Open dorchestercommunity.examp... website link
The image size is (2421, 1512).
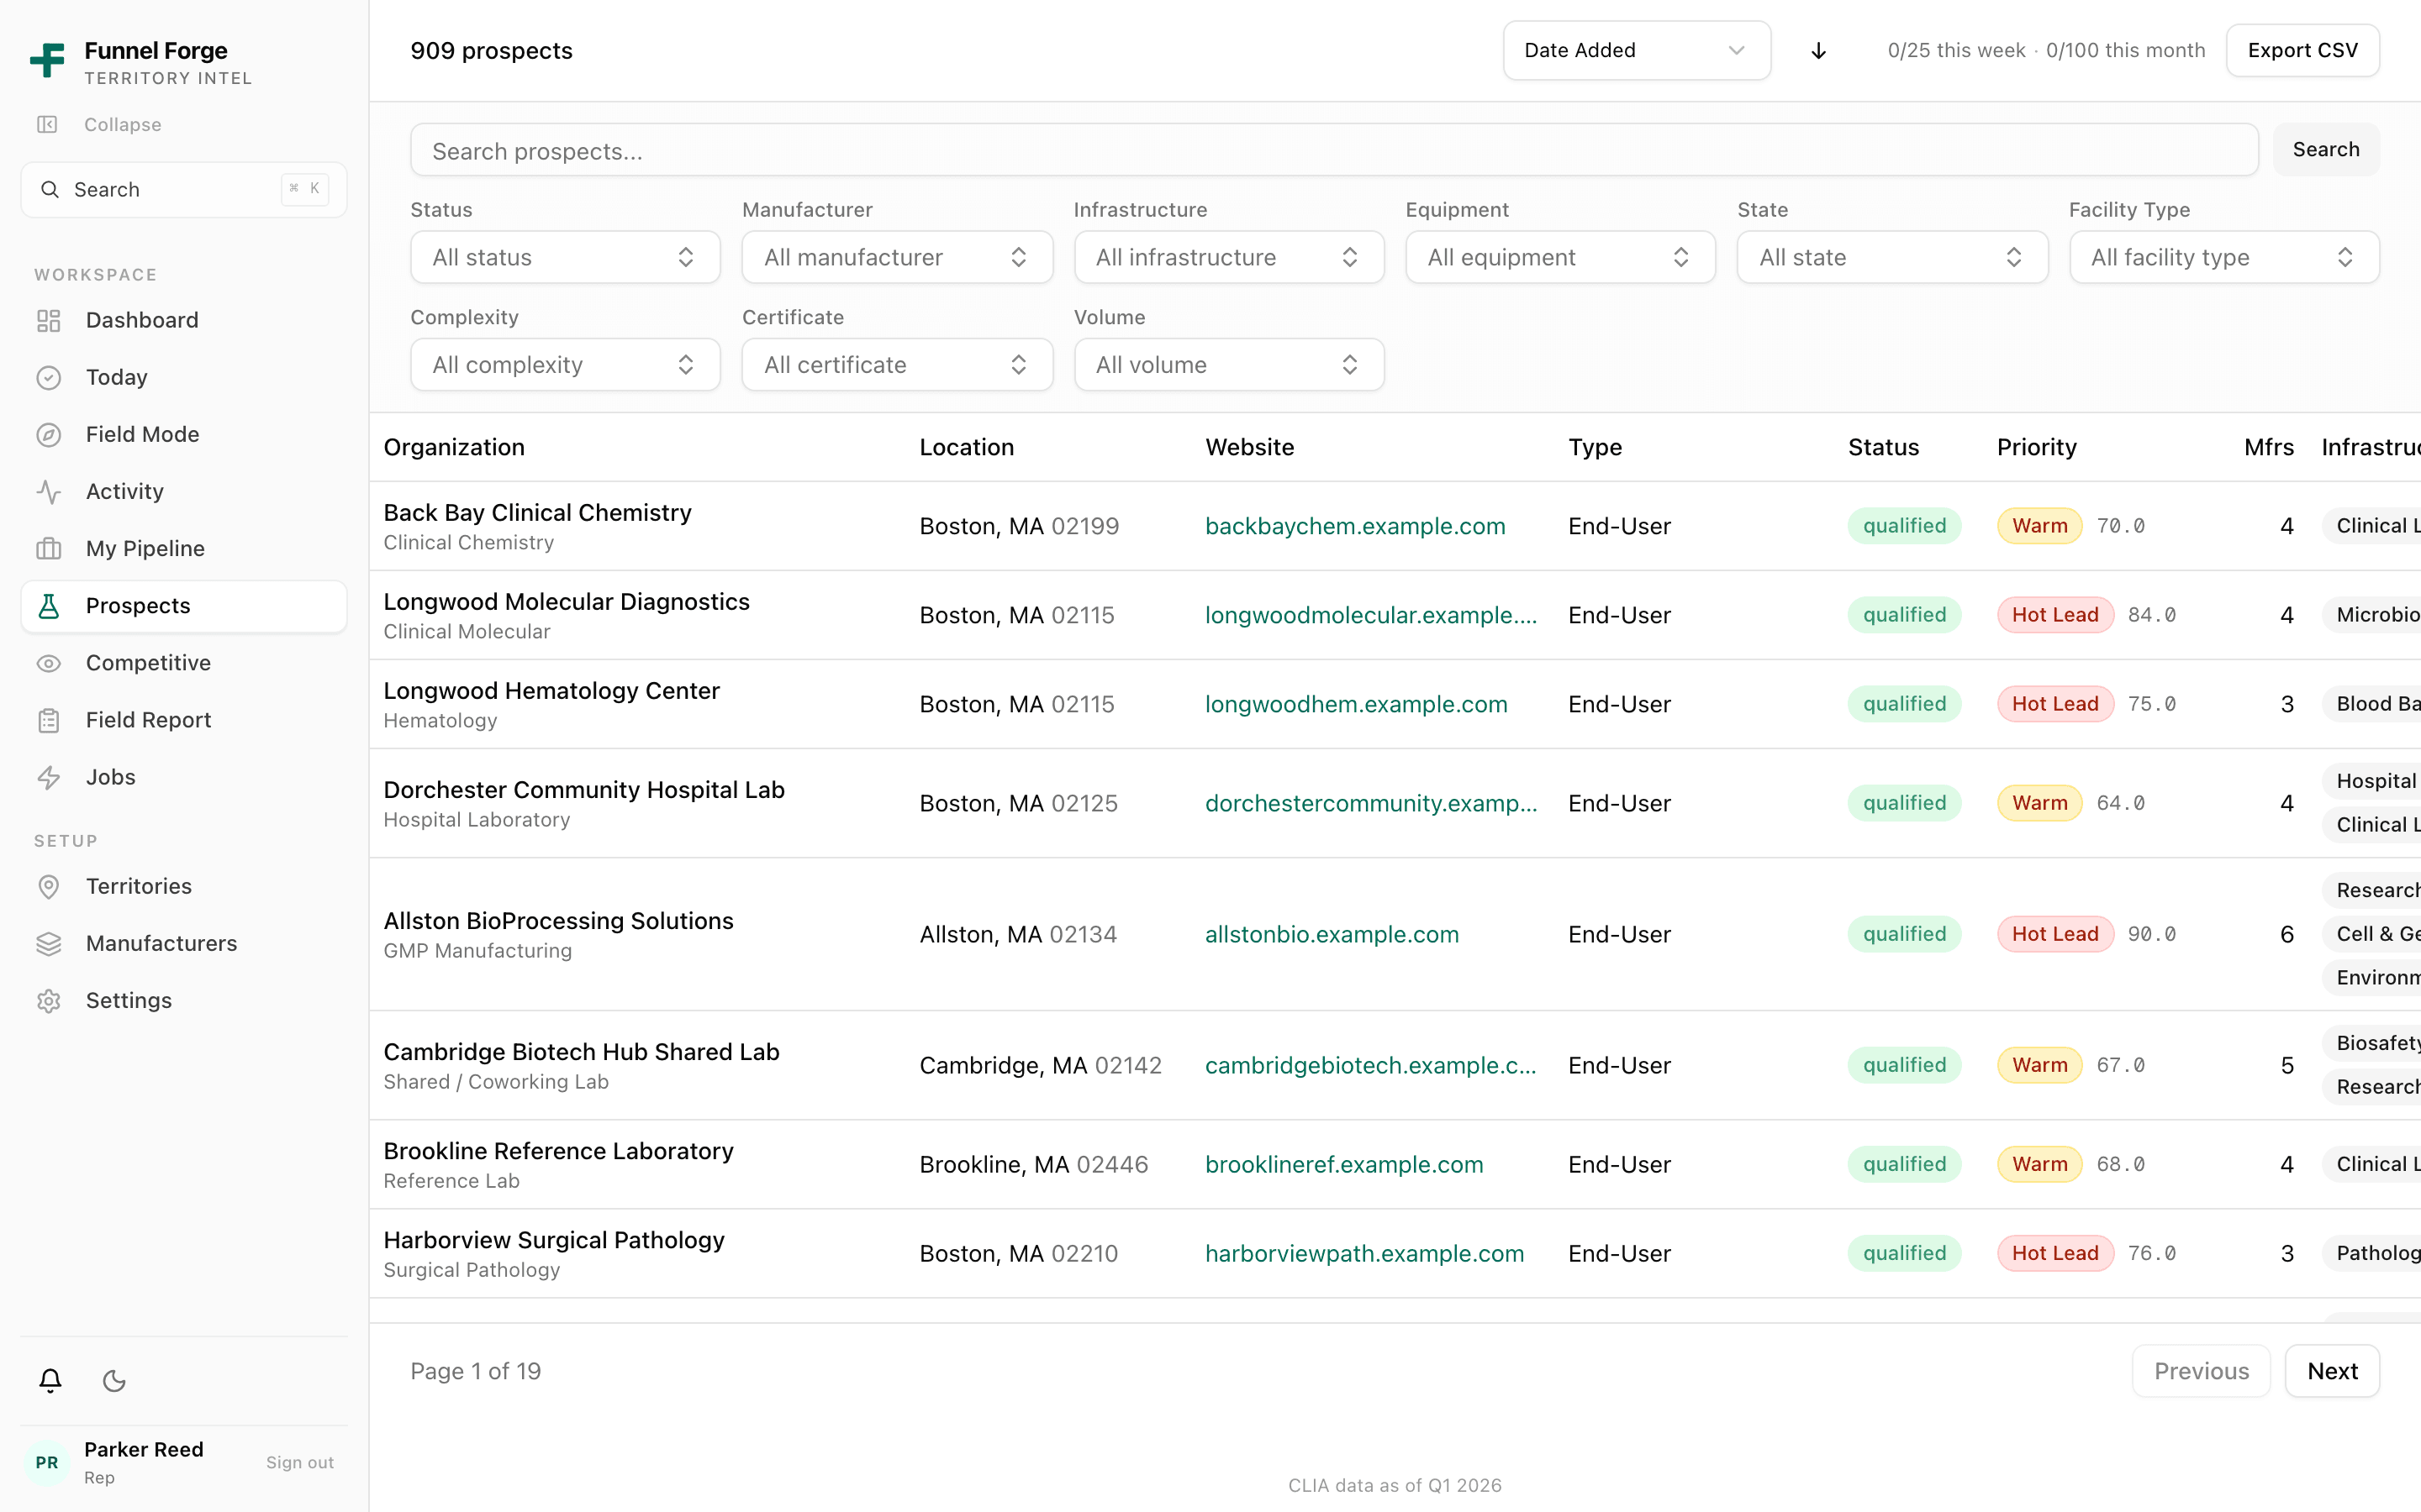tap(1370, 803)
